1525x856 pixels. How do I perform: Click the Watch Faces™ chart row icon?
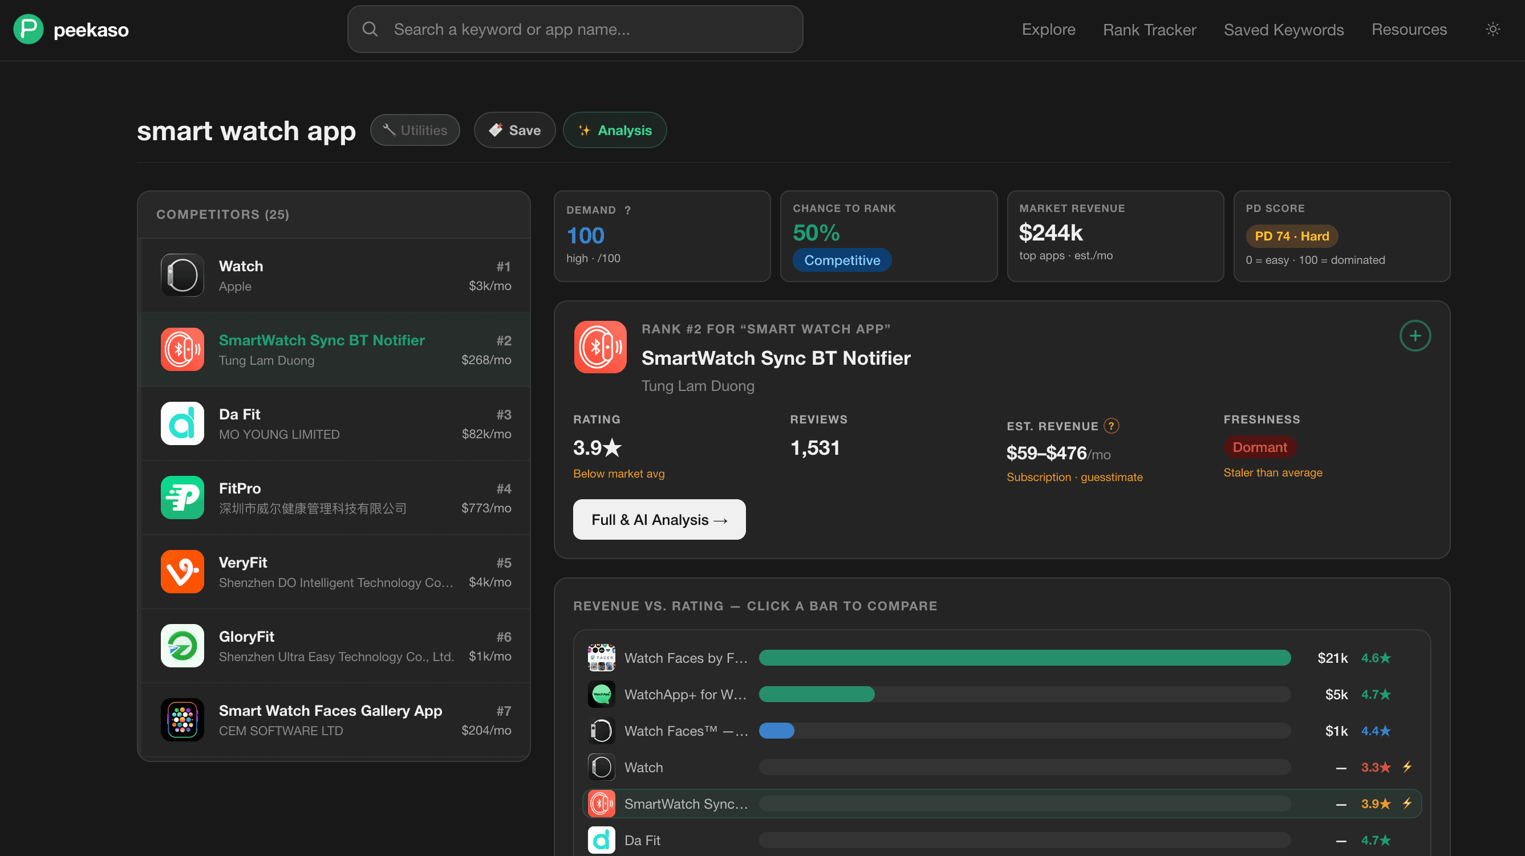point(602,731)
